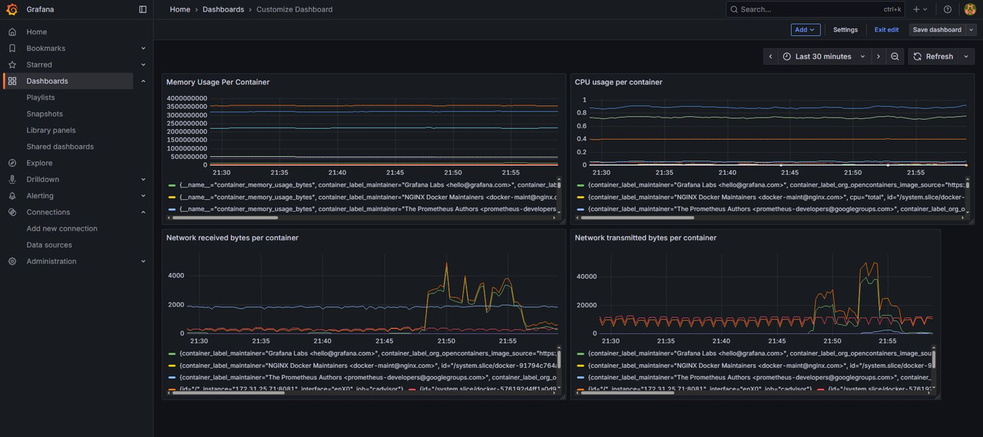Viewport: 983px width, 437px height.
Task: Open Shared dashboards in the sidebar
Action: [x=60, y=147]
